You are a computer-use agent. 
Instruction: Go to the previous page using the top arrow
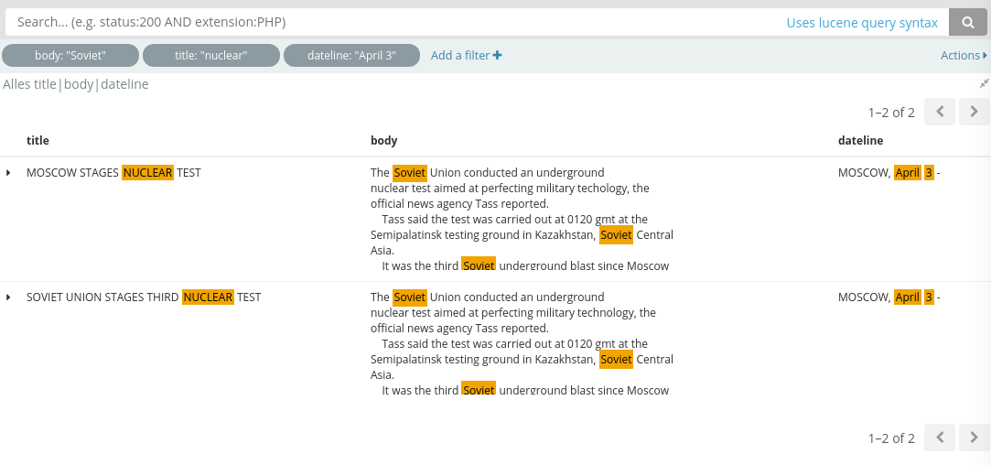pos(940,112)
